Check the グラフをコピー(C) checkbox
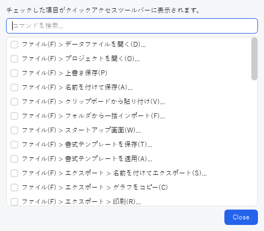Screen dimensions: 264x231 (14, 188)
